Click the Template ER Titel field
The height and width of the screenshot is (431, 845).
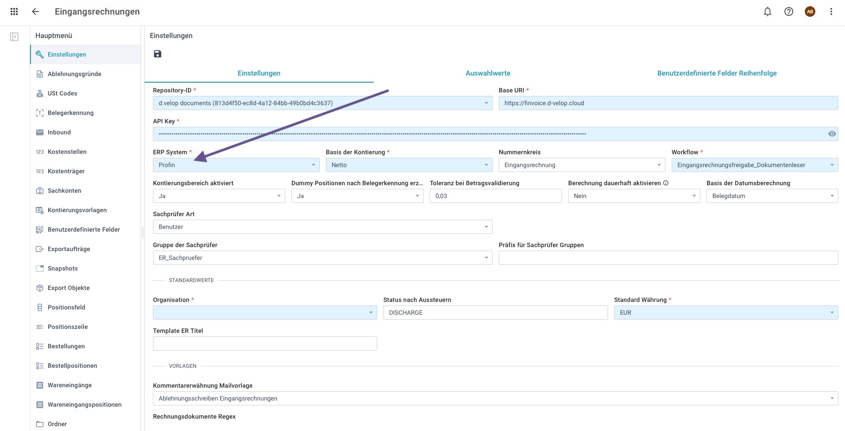[265, 343]
